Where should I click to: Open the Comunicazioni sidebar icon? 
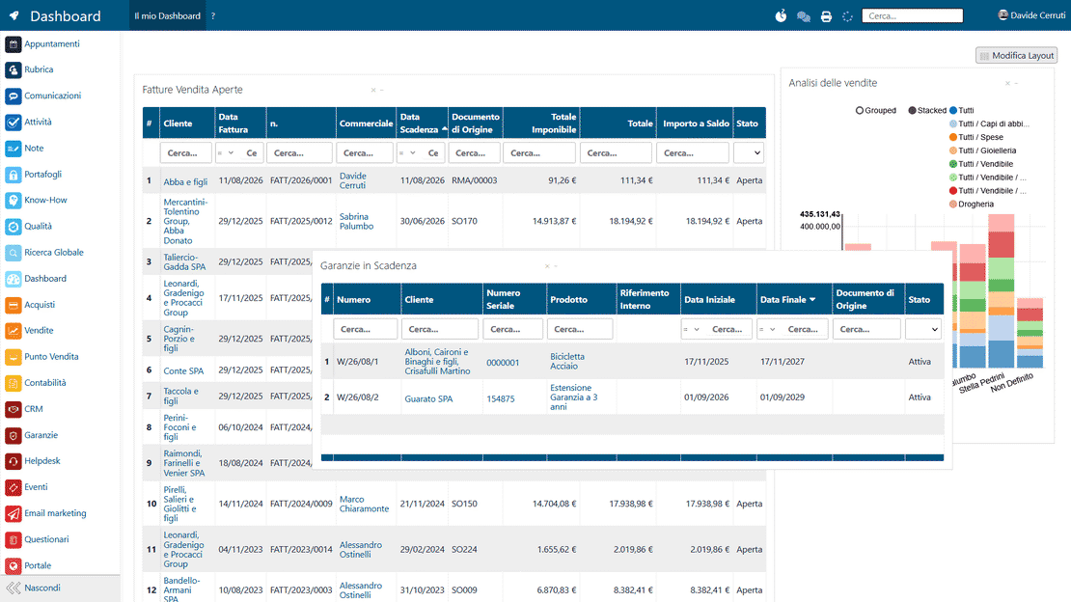[x=13, y=96]
